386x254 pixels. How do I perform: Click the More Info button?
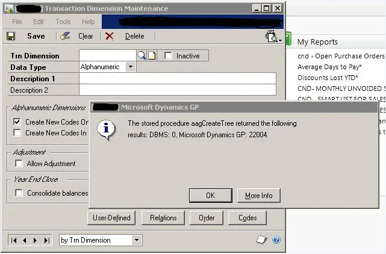click(258, 196)
